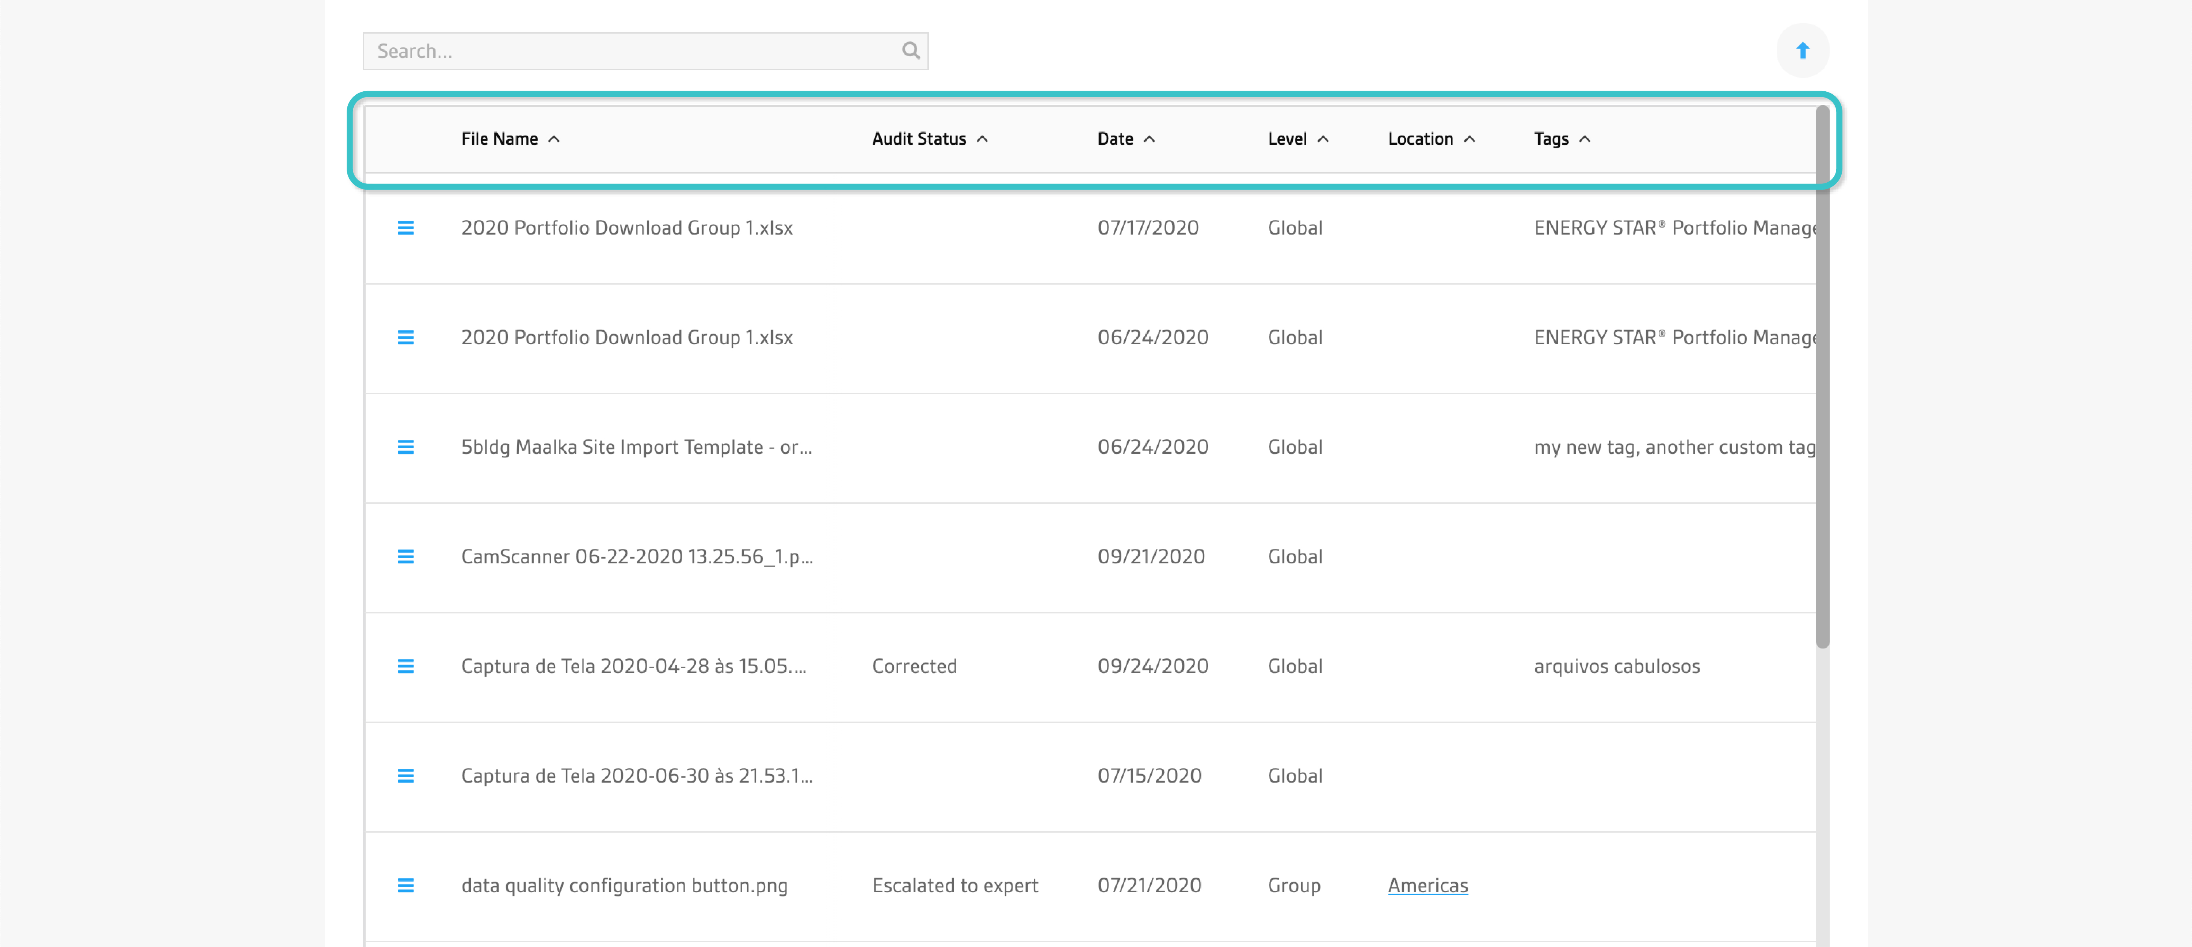This screenshot has width=2192, height=947.
Task: Click the vertical scrollbar of the file table
Action: click(x=1822, y=377)
